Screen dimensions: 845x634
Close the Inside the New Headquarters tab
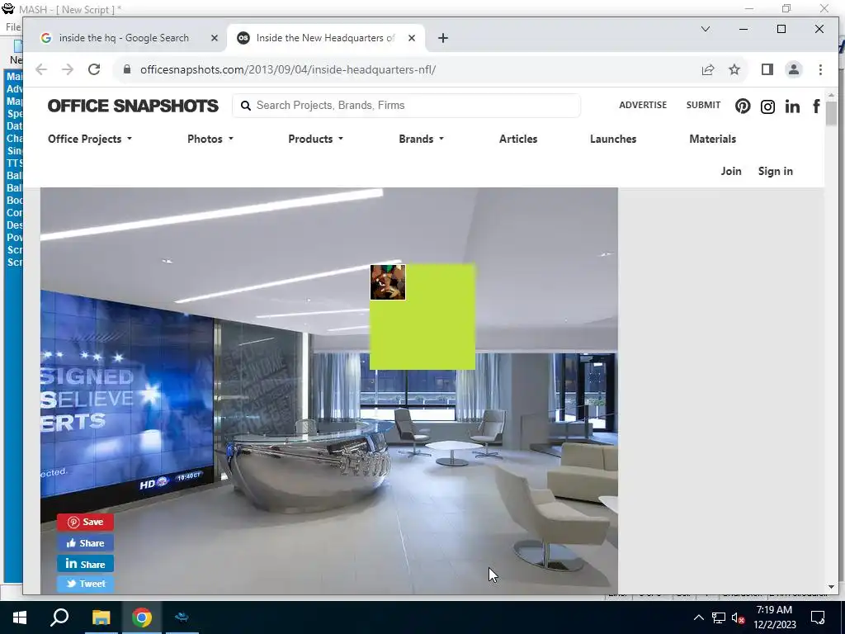(412, 38)
